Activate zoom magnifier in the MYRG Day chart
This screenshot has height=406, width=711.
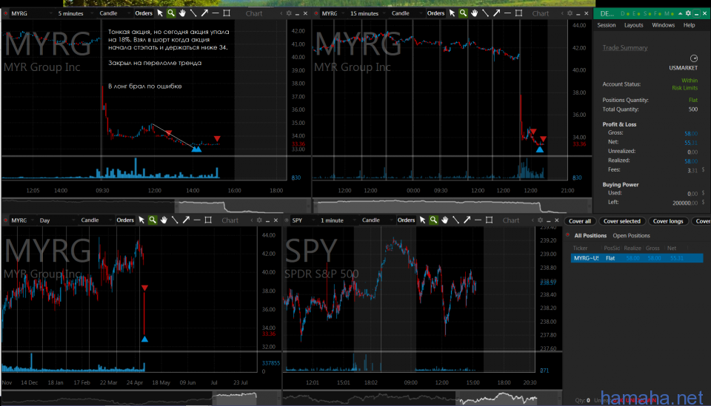(x=153, y=220)
